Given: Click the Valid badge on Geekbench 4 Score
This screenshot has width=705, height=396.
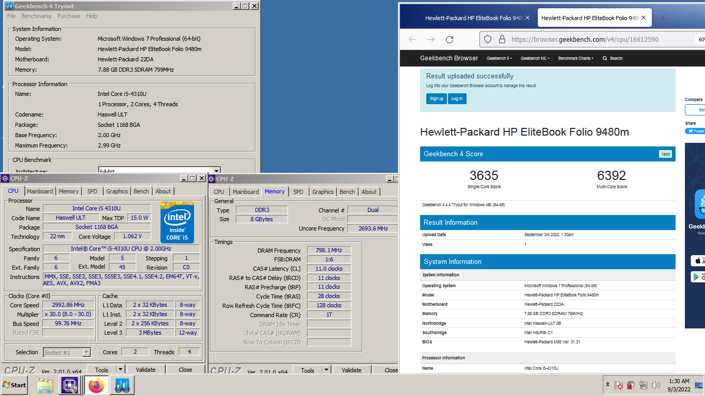Looking at the screenshot, I should pos(665,154).
